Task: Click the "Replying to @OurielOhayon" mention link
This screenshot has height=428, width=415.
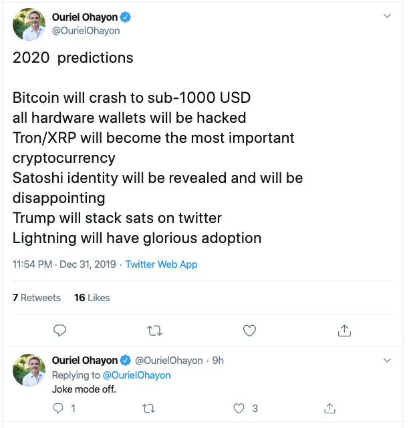Action: coord(138,375)
